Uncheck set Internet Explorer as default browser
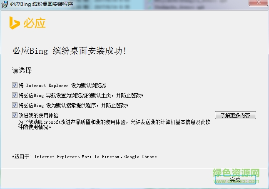 15,85
